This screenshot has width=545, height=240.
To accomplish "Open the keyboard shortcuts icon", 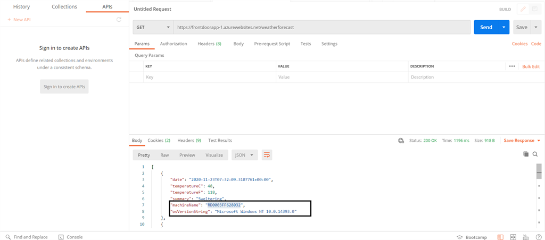I will [x=525, y=237].
